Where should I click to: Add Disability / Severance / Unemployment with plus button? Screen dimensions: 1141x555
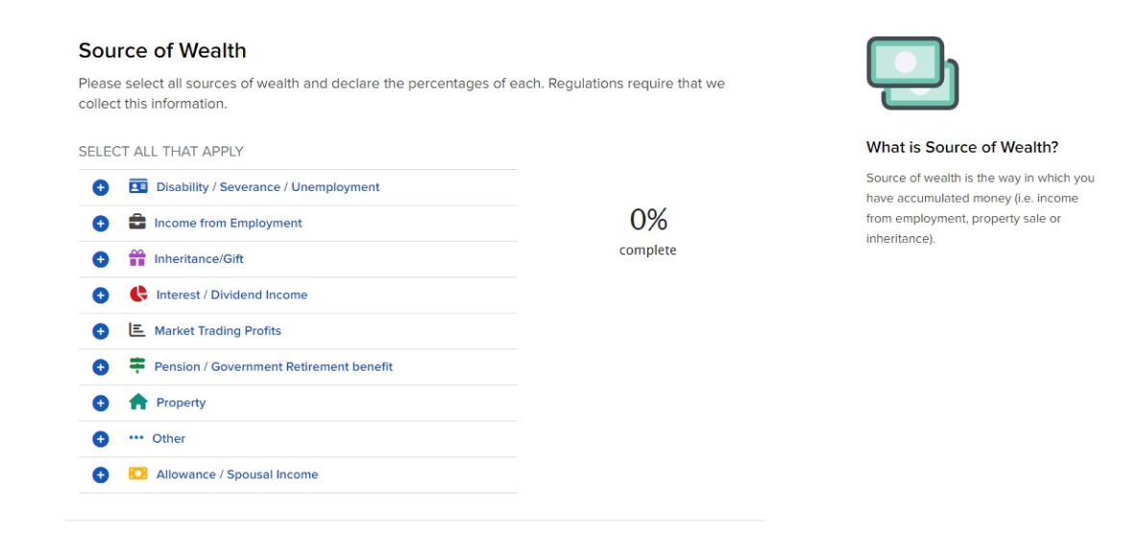(101, 187)
